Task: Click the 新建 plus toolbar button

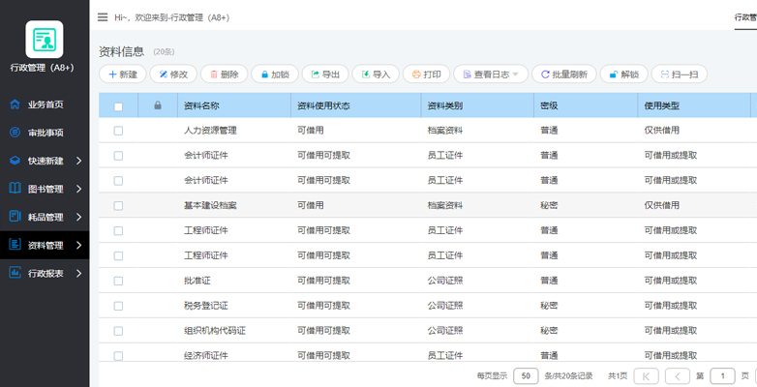Action: (122, 74)
